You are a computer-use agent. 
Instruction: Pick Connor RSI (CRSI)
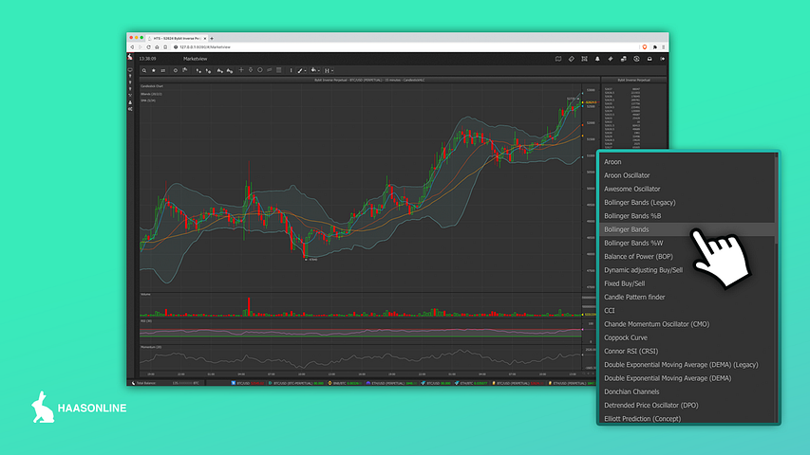pyautogui.click(x=631, y=351)
